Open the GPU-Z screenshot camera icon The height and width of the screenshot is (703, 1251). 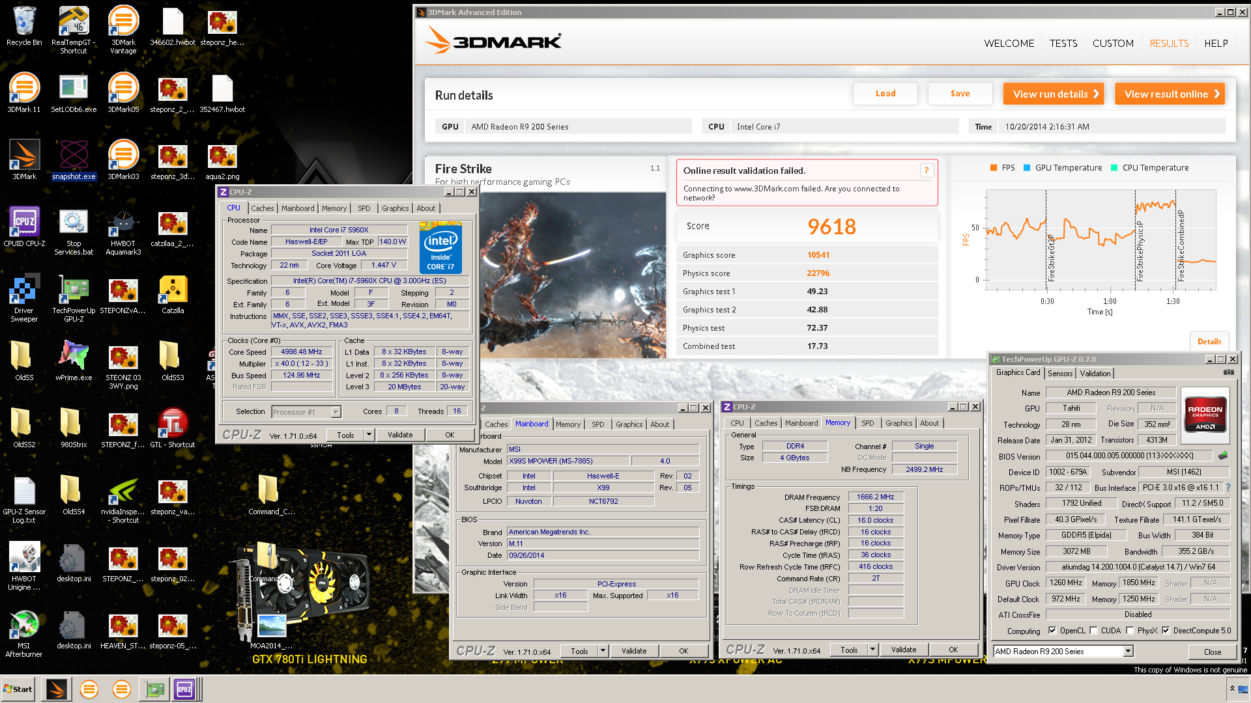(1228, 372)
